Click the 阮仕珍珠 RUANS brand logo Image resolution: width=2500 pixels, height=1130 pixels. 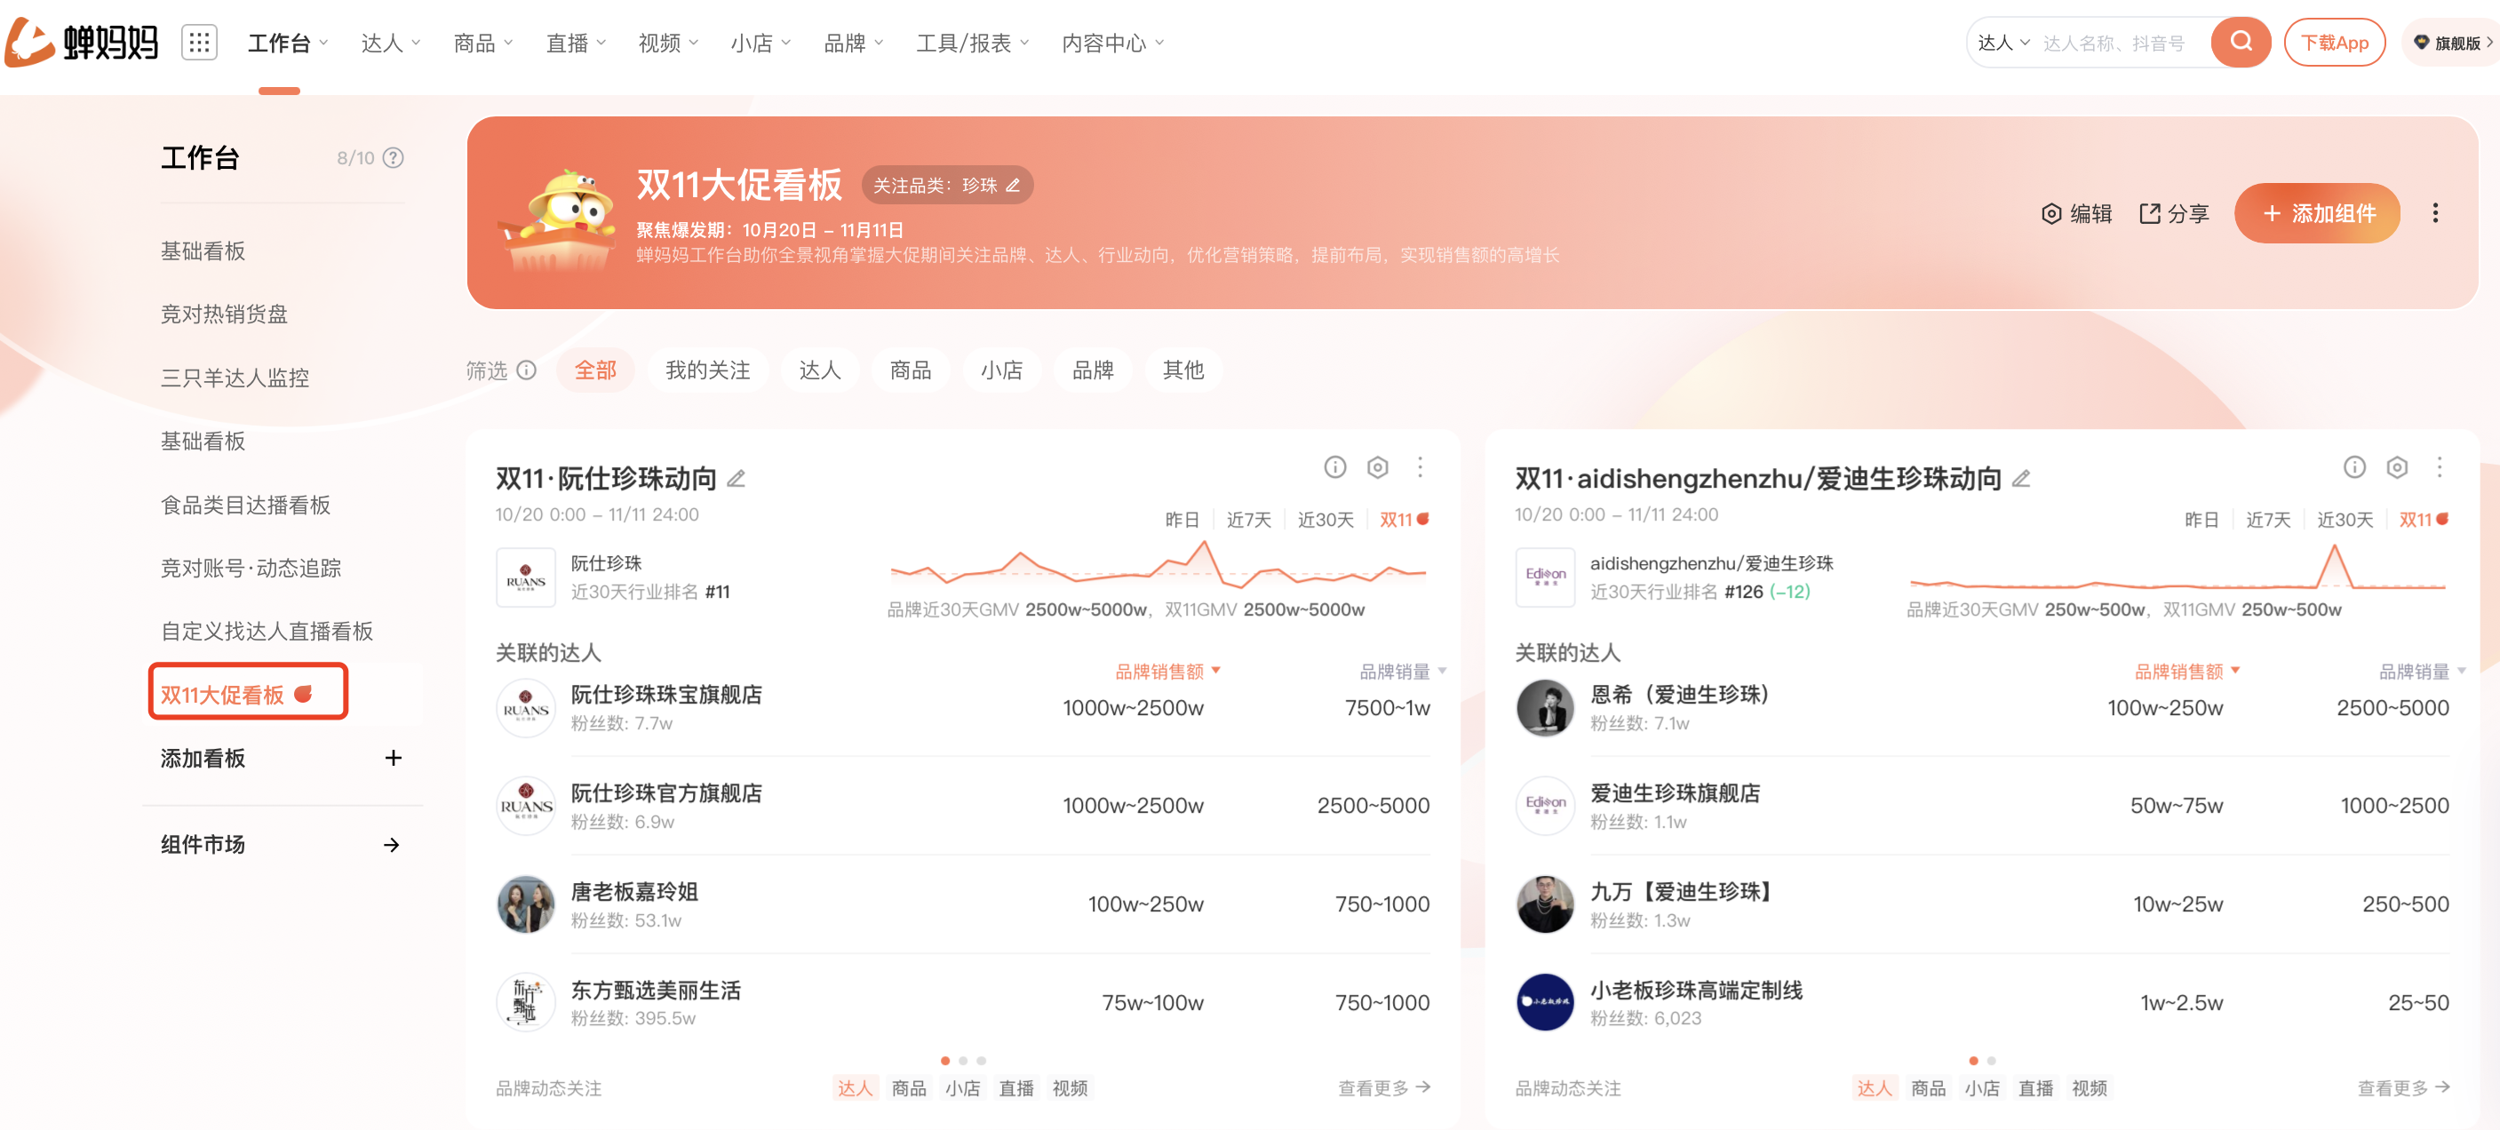(526, 577)
